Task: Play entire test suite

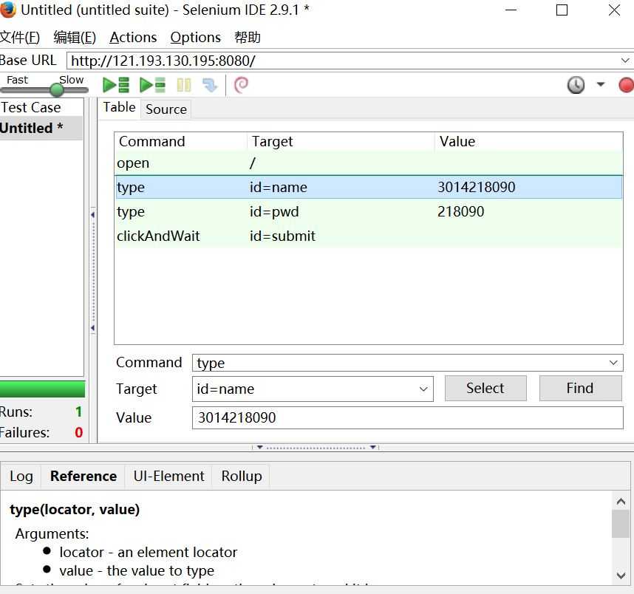Action: [116, 85]
